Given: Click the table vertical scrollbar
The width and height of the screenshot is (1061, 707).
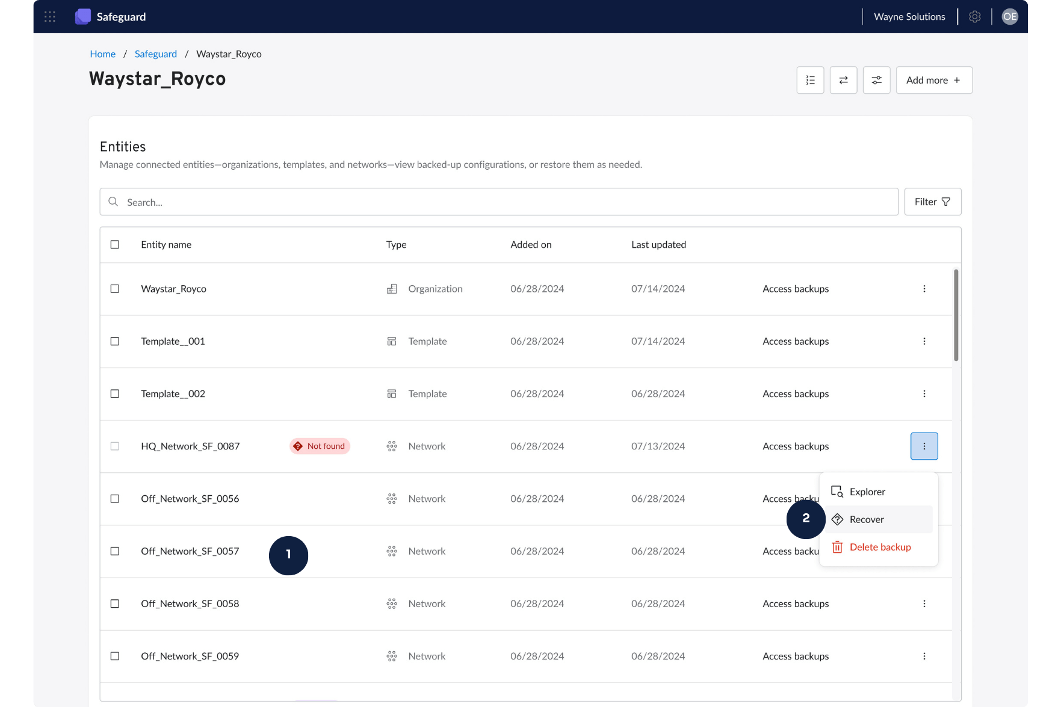Looking at the screenshot, I should click(956, 315).
